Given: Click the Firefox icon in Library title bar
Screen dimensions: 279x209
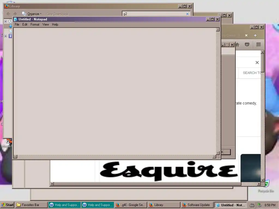Looking at the screenshot, I should 7,6.
